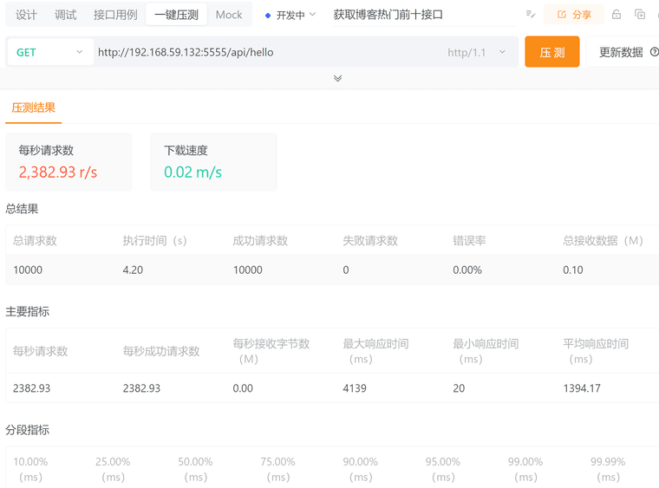Click the interface name field 获取博客热门前十接口
This screenshot has height=488, width=659.
pos(388,15)
